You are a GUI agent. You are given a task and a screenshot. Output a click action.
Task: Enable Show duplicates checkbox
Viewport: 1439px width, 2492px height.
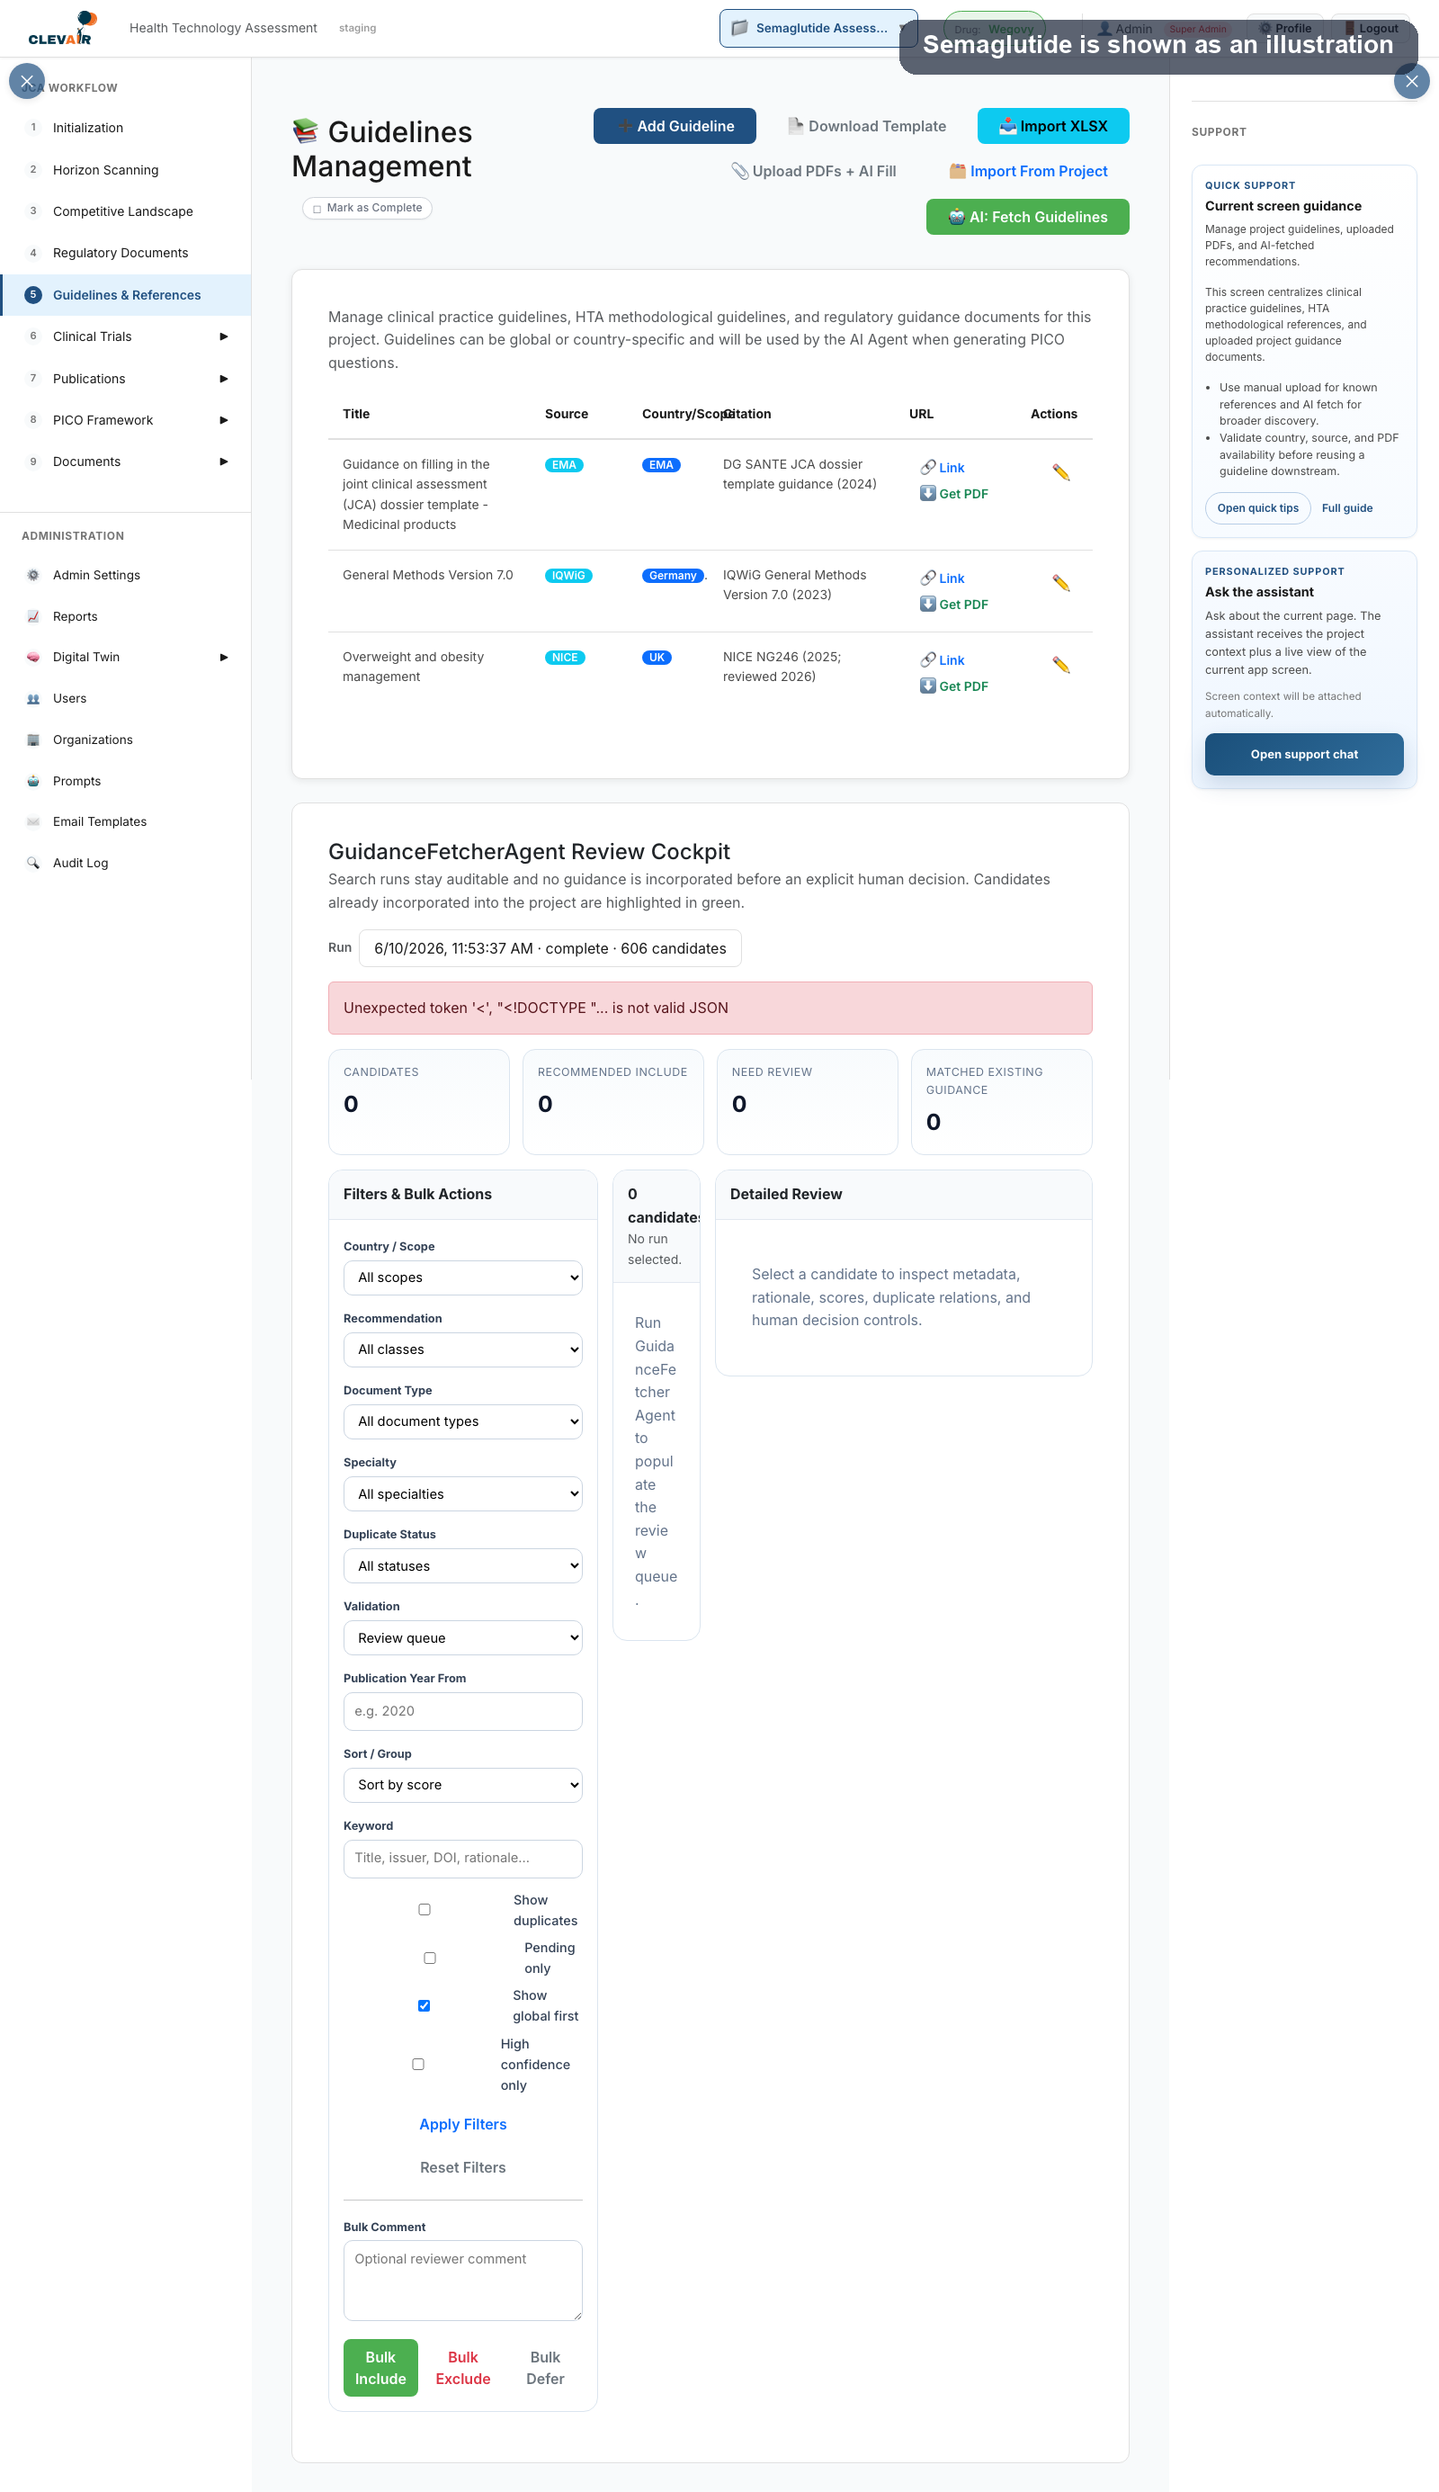424,1910
